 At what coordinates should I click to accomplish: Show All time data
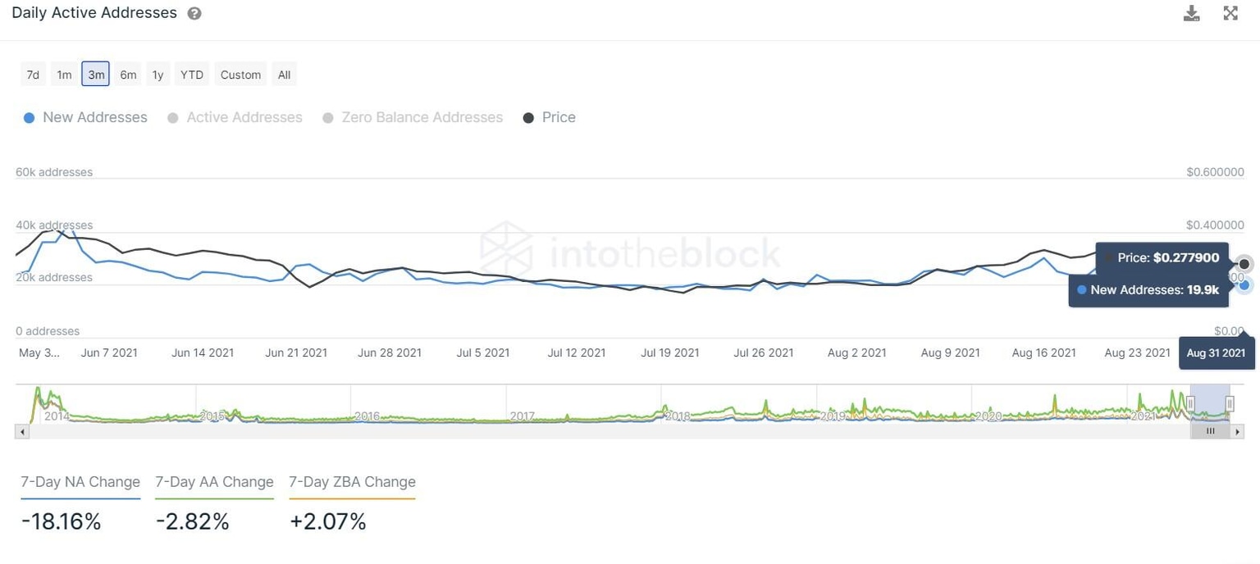pyautogui.click(x=284, y=75)
